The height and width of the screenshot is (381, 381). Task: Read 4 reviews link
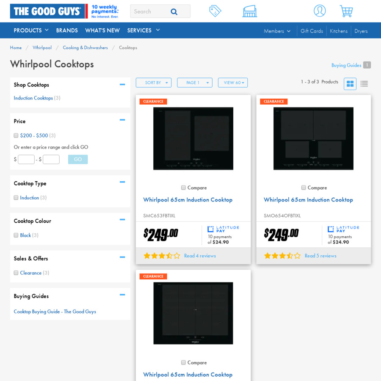[200, 256]
